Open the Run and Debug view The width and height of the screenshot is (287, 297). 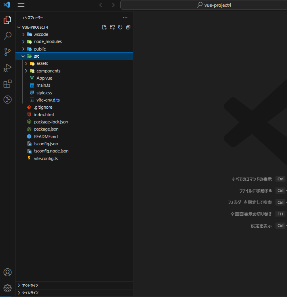(x=8, y=68)
